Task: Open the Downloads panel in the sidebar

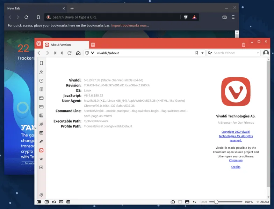Action: 41,72
